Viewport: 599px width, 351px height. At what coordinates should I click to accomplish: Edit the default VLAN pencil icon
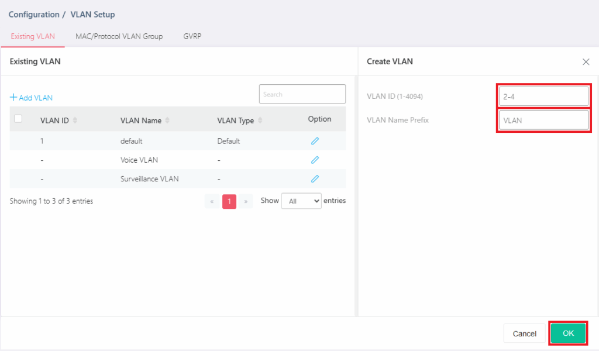[315, 141]
